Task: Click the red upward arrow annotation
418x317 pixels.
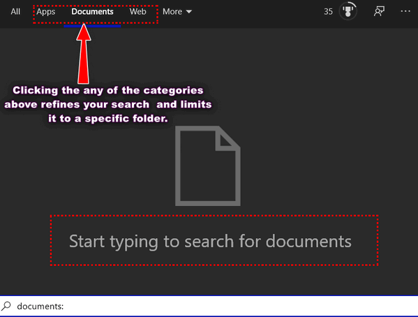Action: pos(84,54)
